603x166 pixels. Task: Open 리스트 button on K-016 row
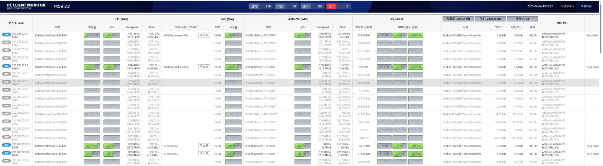point(204,153)
